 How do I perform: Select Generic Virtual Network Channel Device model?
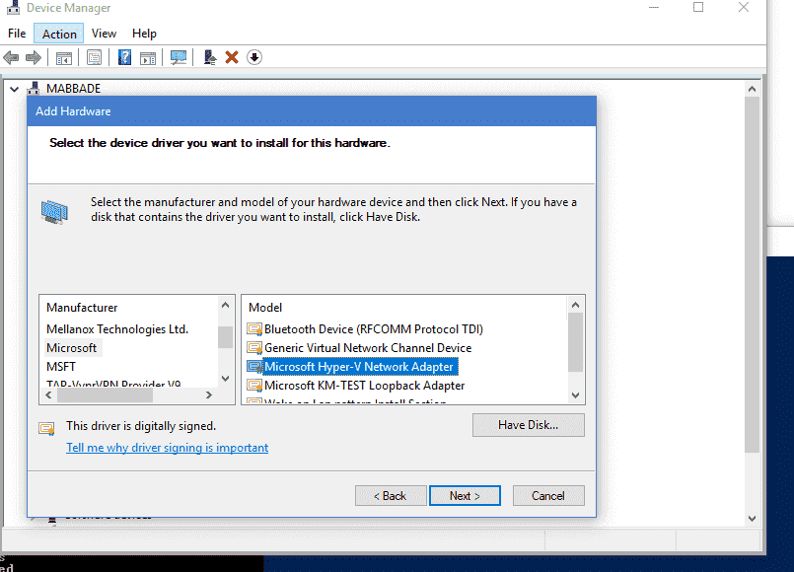coord(368,348)
